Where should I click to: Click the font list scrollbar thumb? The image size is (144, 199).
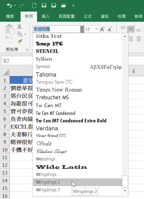pos(125,182)
